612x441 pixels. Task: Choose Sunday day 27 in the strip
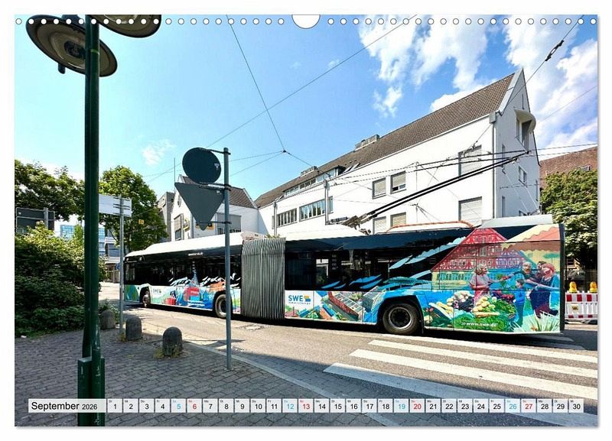tap(529, 406)
